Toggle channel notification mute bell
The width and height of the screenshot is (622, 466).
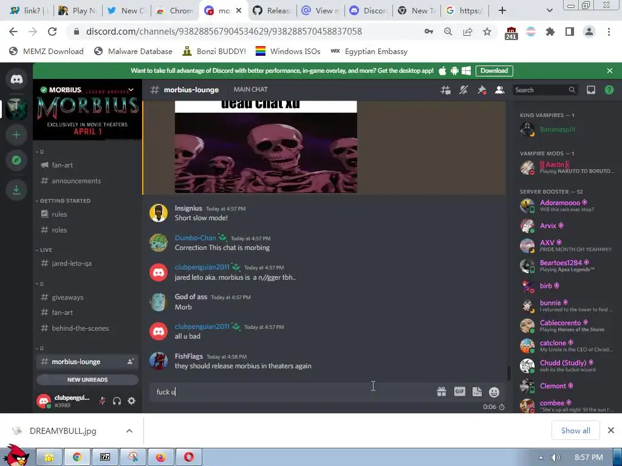tap(463, 90)
